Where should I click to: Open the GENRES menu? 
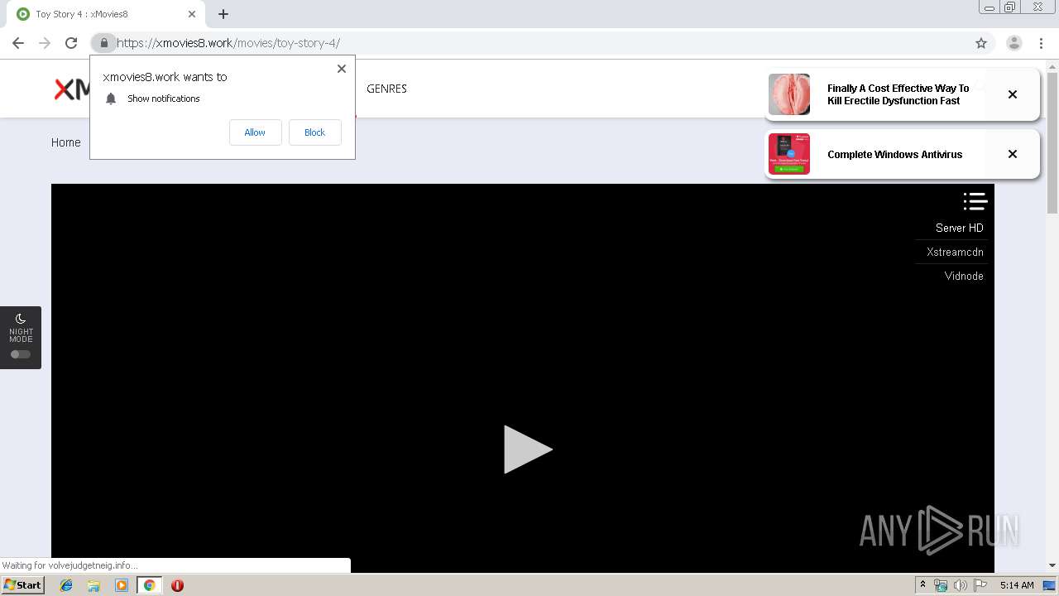pyautogui.click(x=386, y=89)
